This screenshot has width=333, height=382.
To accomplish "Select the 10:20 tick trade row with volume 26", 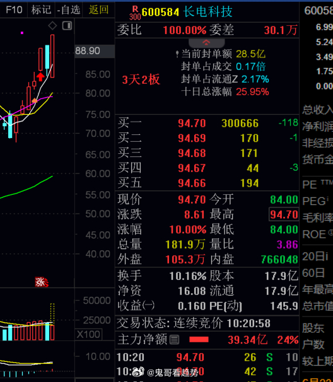I will point(207,357).
